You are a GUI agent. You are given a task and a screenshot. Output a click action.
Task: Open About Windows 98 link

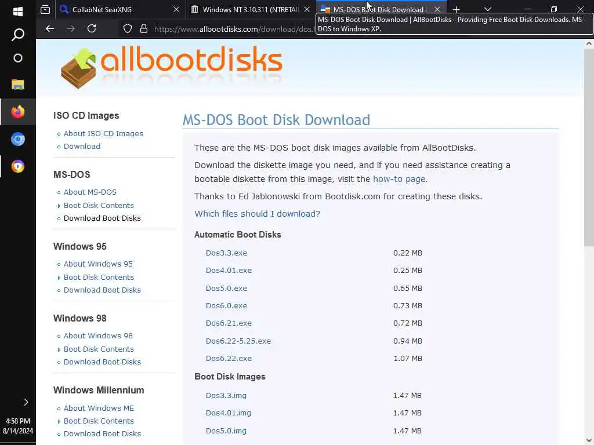(98, 336)
